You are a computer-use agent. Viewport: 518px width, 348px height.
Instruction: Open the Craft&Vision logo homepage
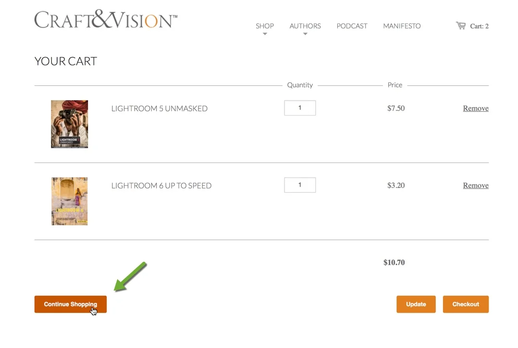(106, 19)
